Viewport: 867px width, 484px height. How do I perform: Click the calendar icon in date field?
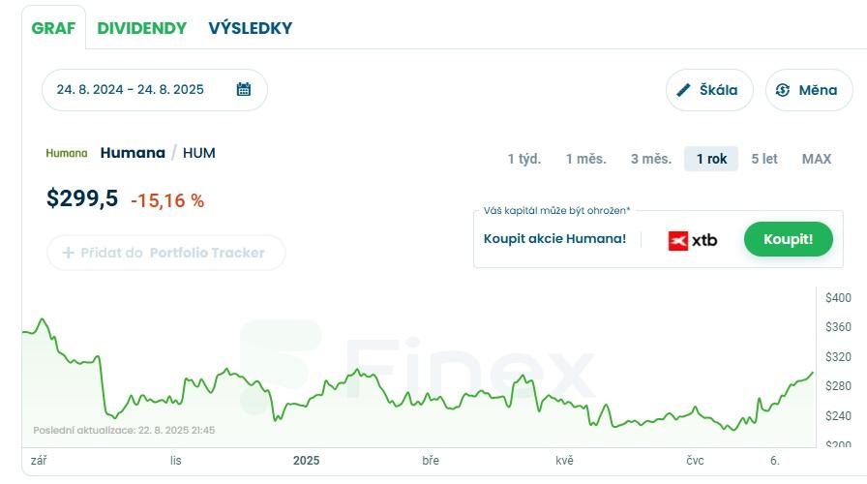244,89
